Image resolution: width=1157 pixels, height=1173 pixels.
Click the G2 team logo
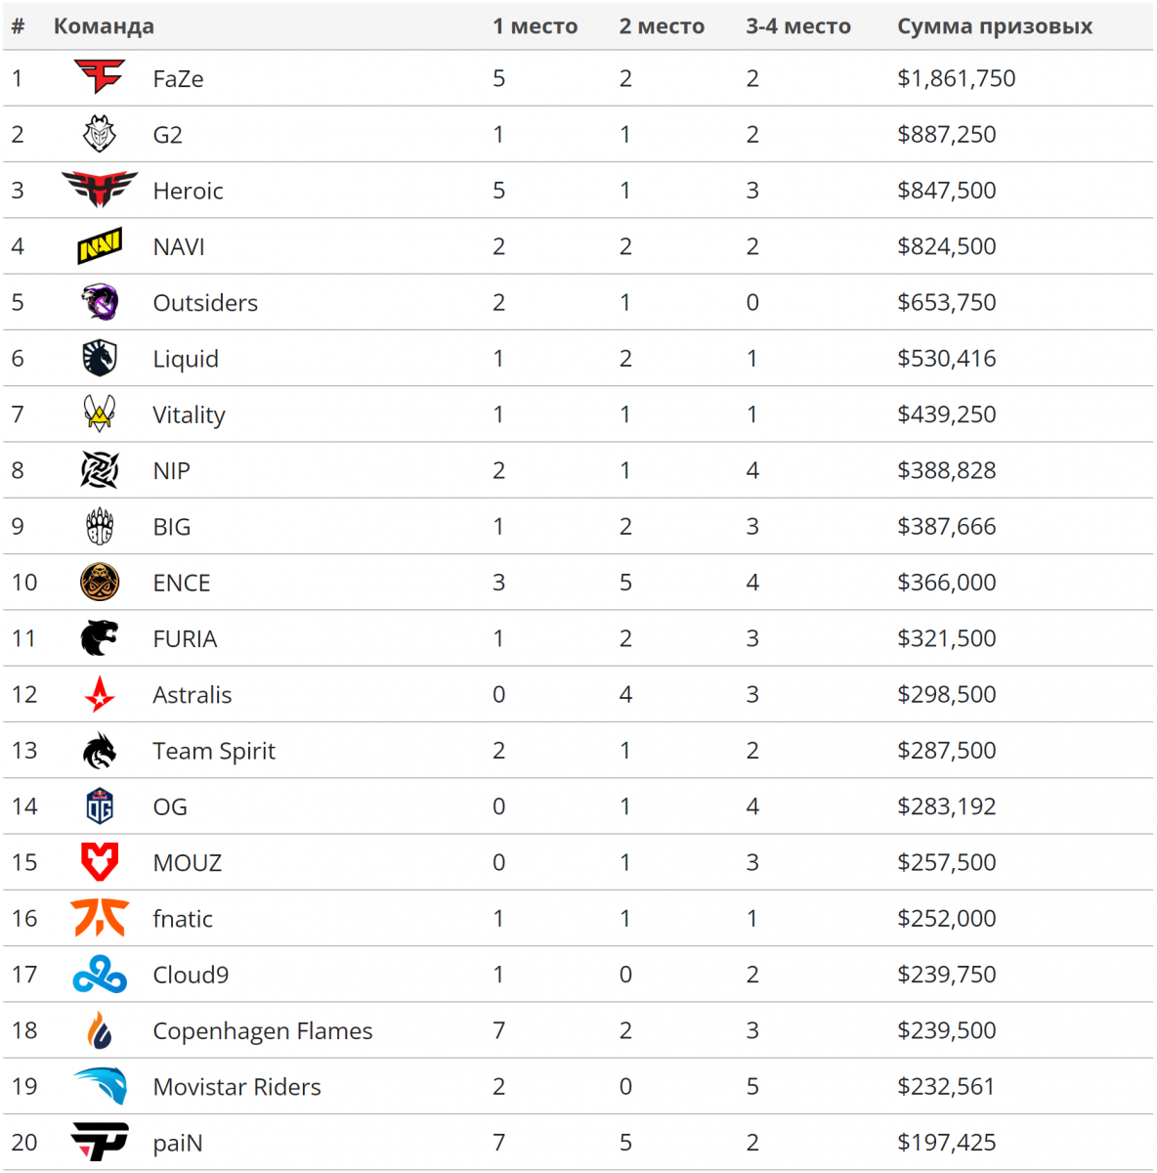pyautogui.click(x=100, y=134)
